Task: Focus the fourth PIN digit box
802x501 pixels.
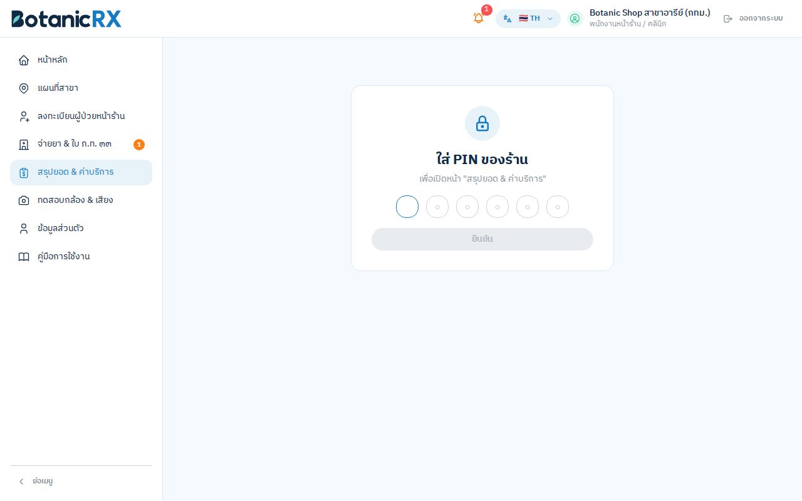Action: click(497, 207)
